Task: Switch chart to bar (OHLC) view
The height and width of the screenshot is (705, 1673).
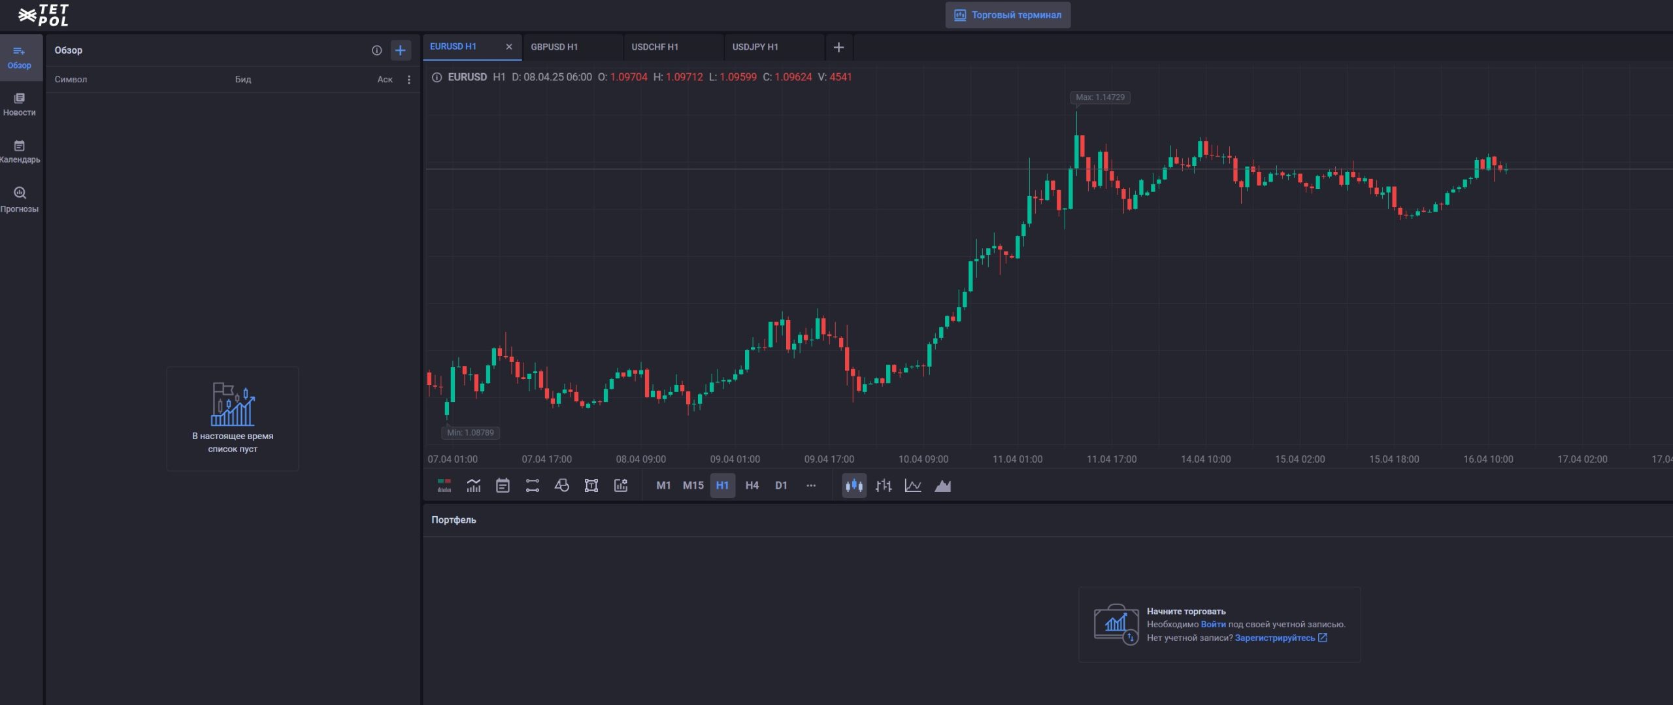Action: [884, 485]
